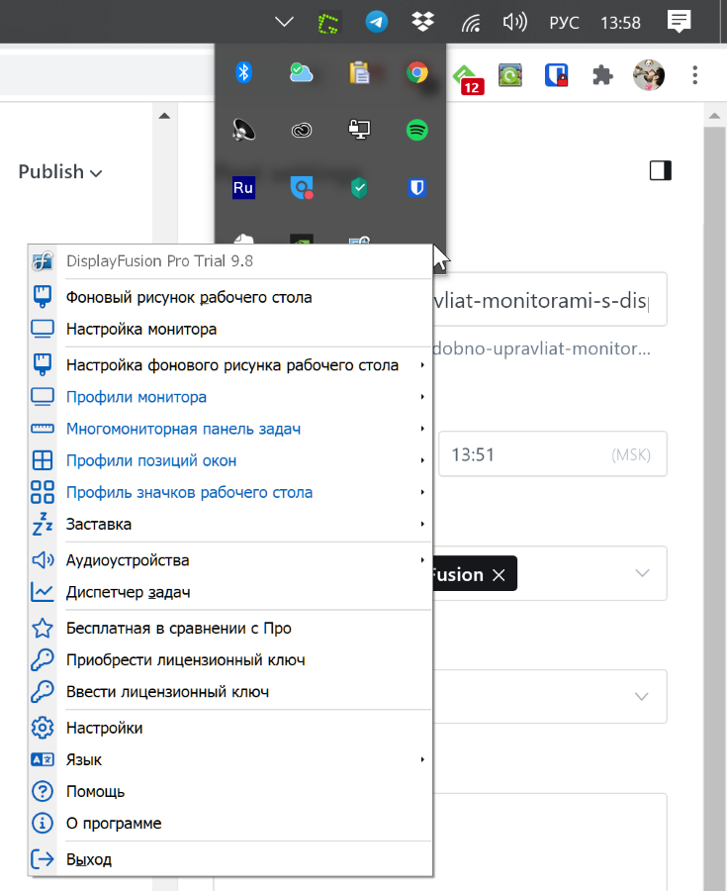Expand Настройка фонового рисунка рабочего стола submenu
727x891 pixels.
[231, 364]
